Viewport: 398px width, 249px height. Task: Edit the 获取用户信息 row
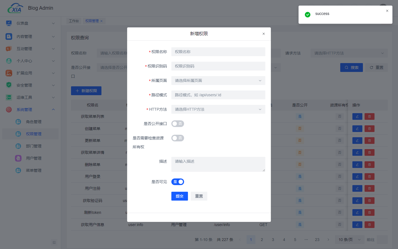coord(357,225)
